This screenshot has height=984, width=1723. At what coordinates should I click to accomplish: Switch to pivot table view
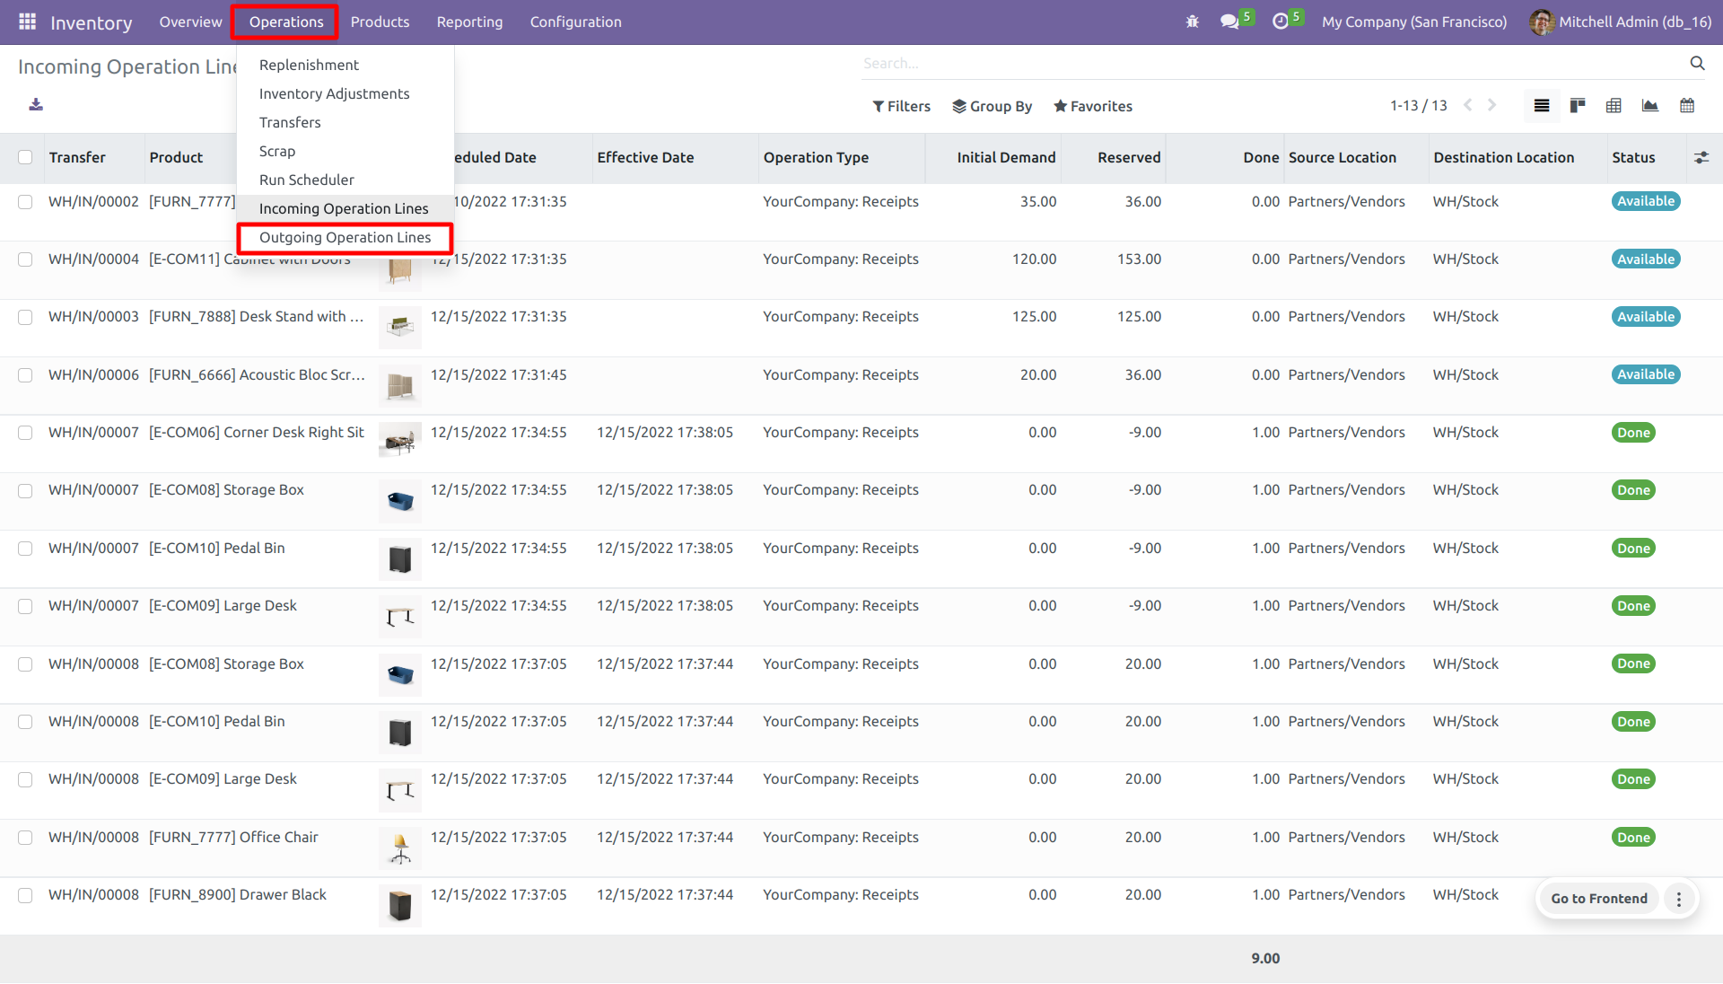click(1614, 106)
